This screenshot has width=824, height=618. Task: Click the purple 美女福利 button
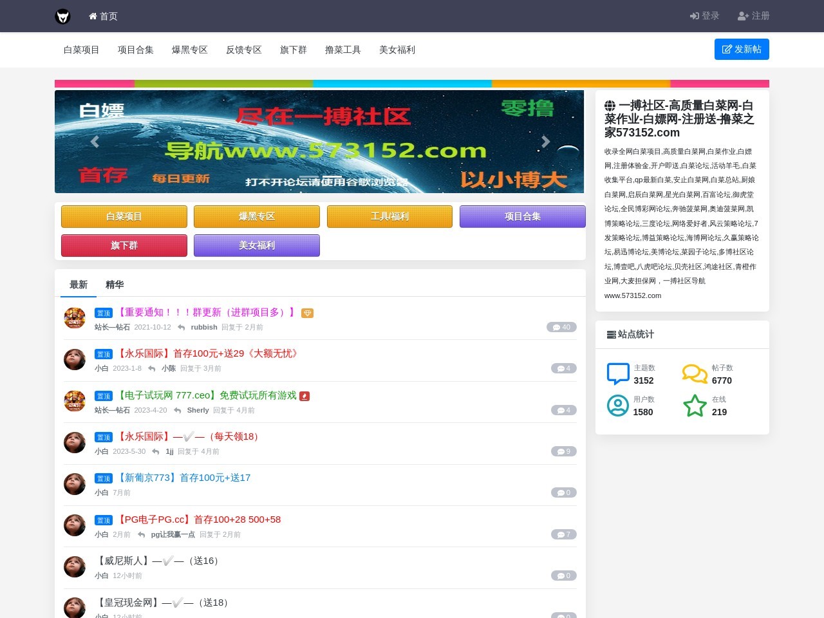pos(257,245)
